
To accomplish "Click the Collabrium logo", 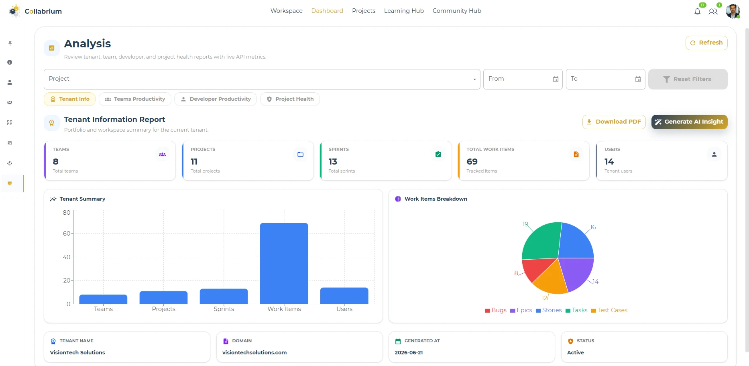I will pos(35,11).
